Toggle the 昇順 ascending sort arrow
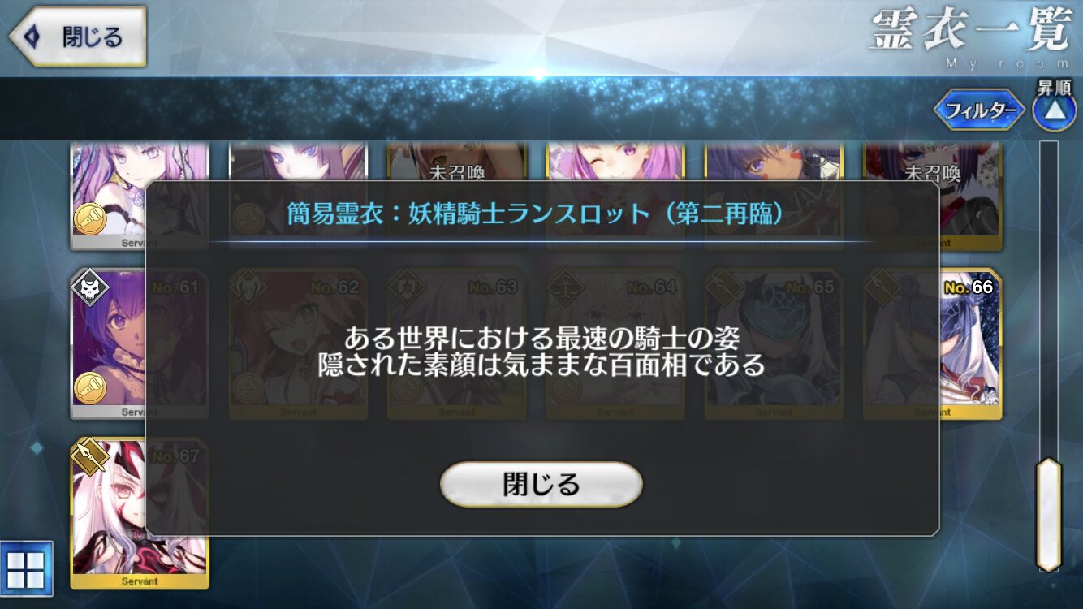1083x609 pixels. [1054, 111]
